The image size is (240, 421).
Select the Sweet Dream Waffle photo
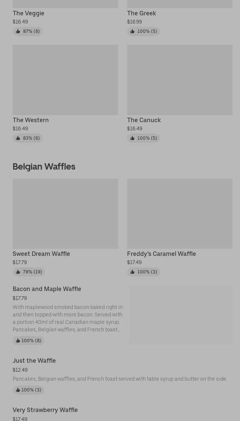pos(65,214)
